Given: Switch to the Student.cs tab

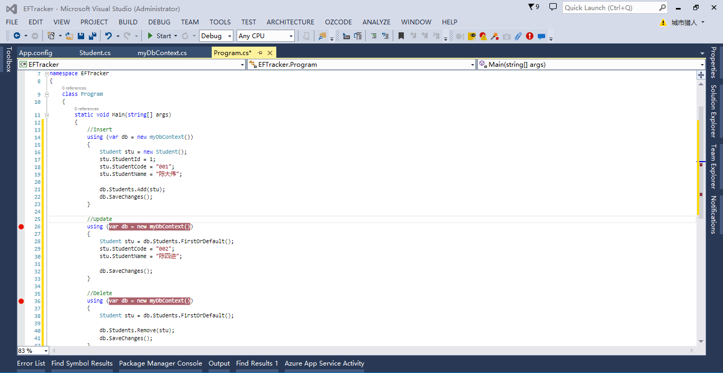Looking at the screenshot, I should (95, 52).
